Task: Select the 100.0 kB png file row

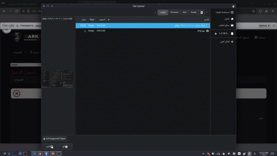Action: coord(143,30)
